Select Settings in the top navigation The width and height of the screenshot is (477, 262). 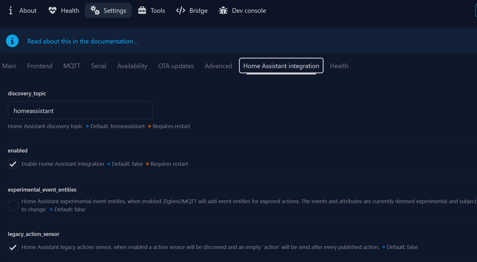coord(108,10)
